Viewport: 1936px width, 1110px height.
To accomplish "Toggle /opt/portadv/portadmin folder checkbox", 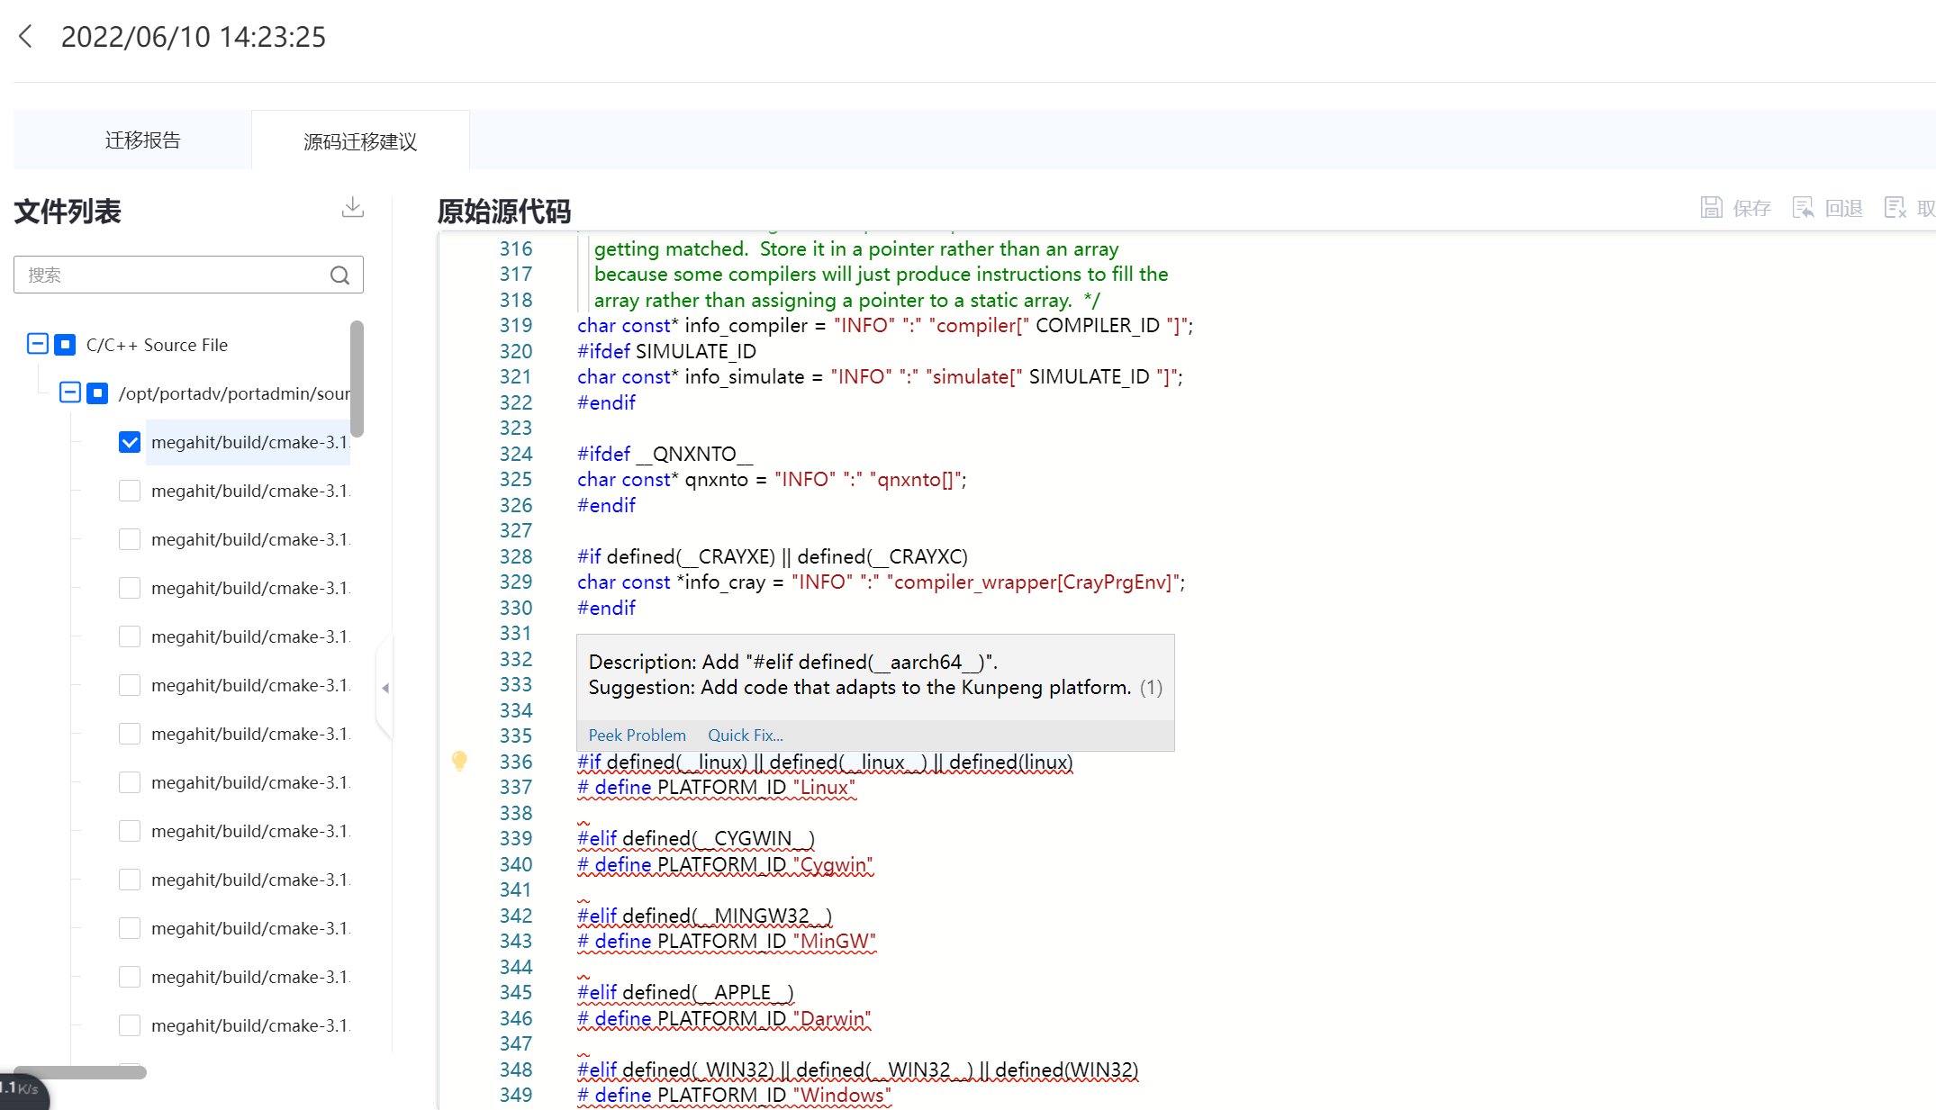I will click(x=97, y=393).
